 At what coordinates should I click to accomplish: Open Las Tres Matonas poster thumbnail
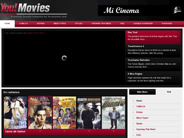(x=15, y=113)
